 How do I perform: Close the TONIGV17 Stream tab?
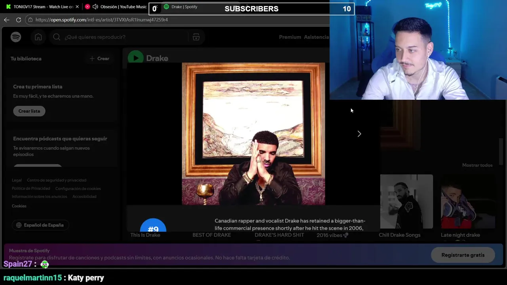click(x=77, y=7)
